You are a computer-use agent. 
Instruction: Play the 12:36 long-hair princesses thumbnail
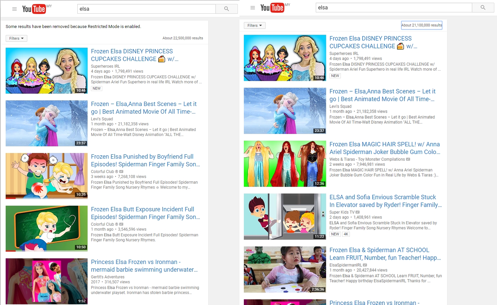pos(285,163)
